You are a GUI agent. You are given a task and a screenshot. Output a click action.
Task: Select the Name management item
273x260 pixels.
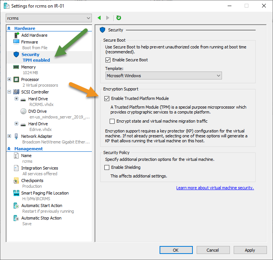tap(26, 156)
